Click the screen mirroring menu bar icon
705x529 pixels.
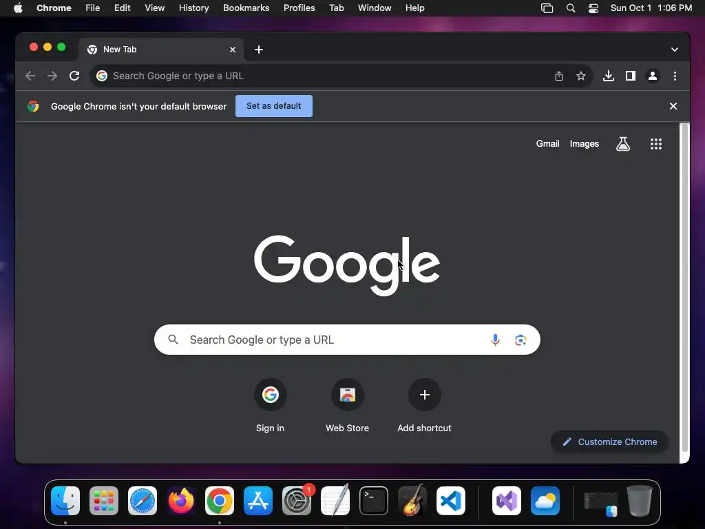[x=547, y=8]
